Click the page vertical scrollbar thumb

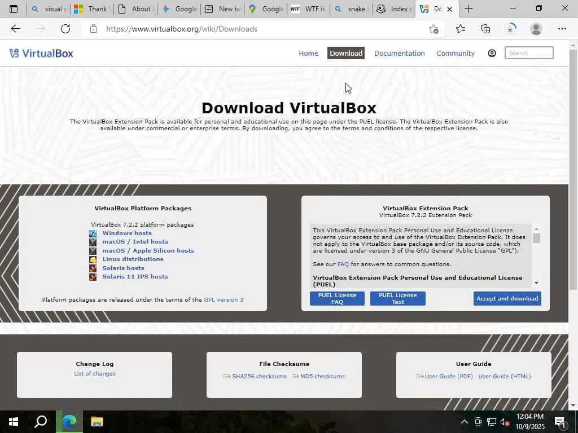pos(573,169)
